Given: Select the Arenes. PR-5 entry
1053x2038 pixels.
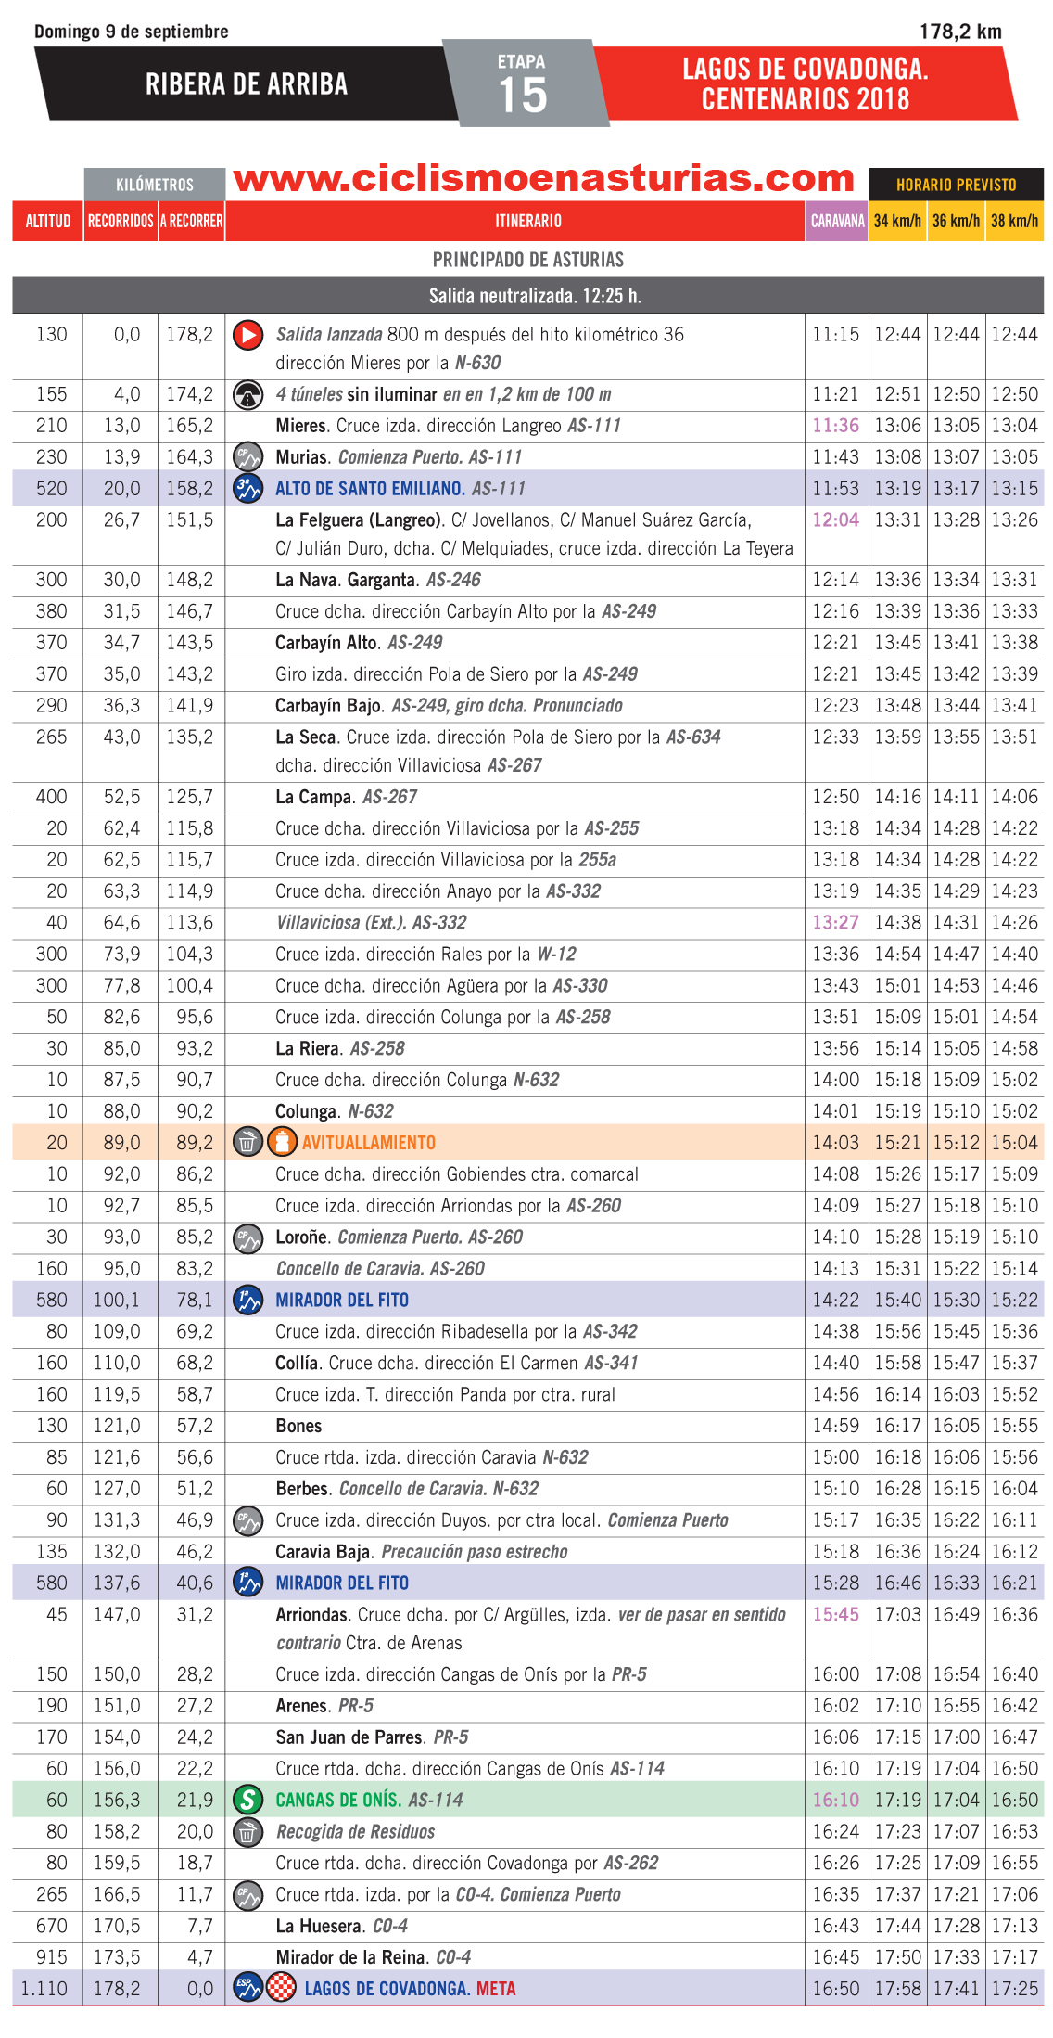Looking at the screenshot, I should [x=324, y=1706].
